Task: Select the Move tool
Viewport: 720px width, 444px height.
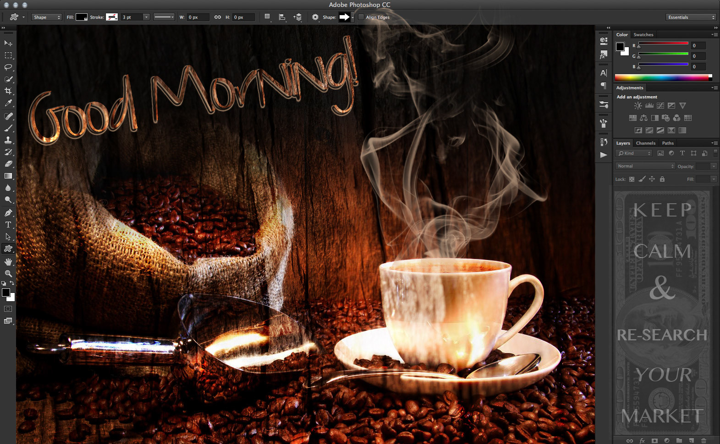Action: tap(8, 43)
